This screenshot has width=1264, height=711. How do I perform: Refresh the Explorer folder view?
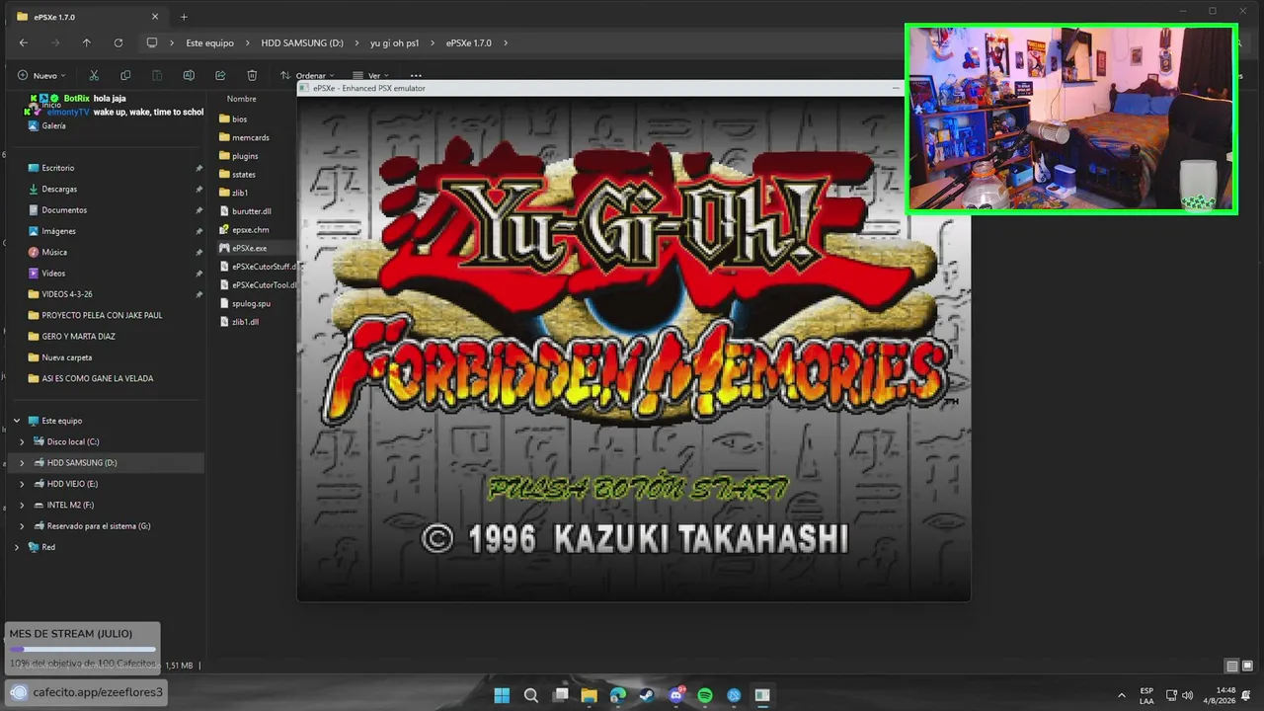118,42
